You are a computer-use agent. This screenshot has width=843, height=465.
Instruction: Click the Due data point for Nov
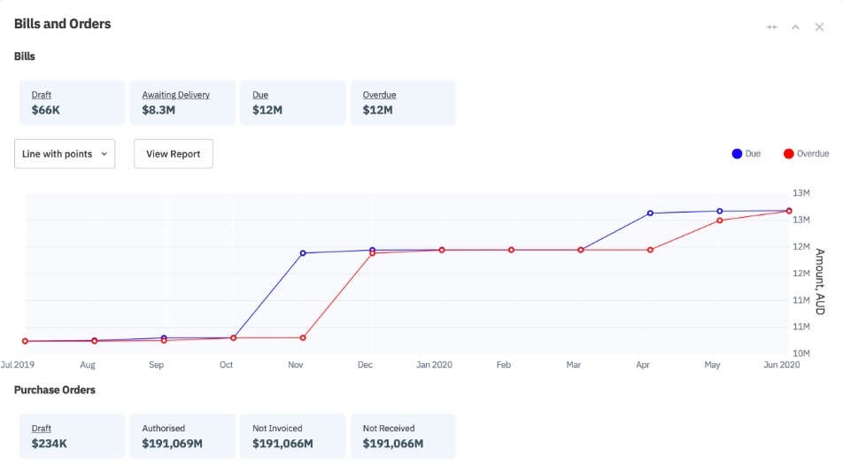click(303, 253)
